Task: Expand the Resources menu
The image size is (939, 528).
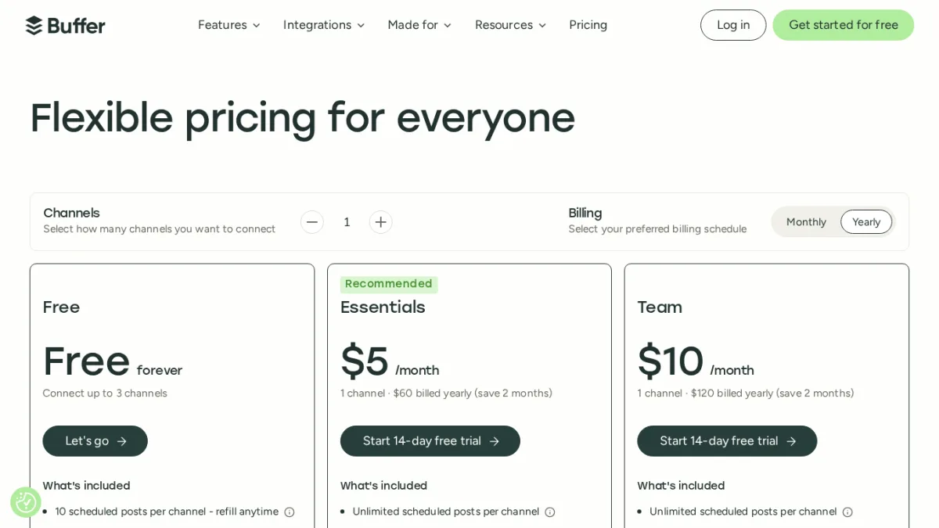Action: click(510, 25)
